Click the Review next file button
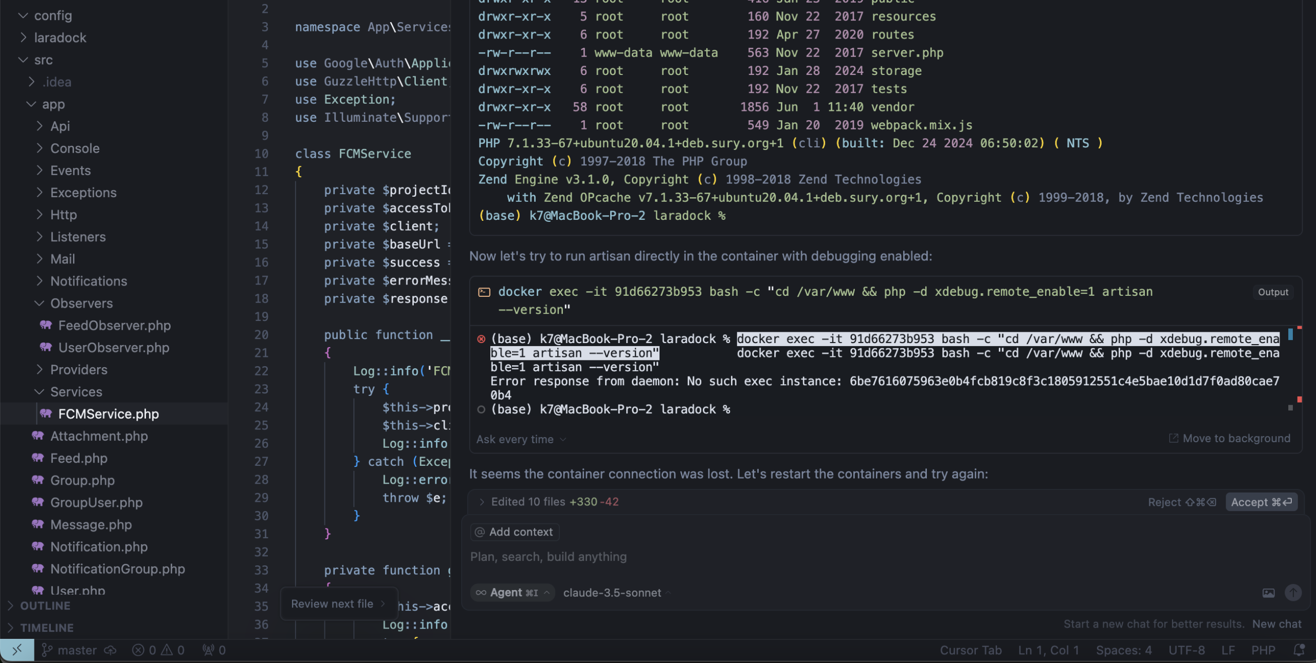The width and height of the screenshot is (1316, 663). 338,604
